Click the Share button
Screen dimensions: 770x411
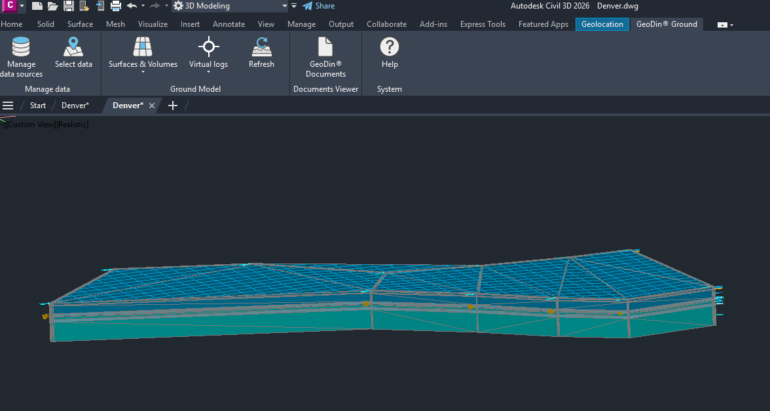(x=319, y=6)
